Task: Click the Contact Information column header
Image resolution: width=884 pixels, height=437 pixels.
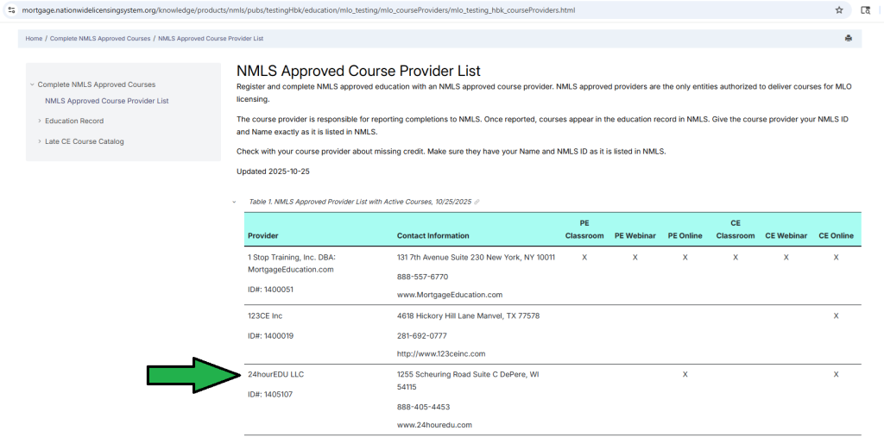Action: (433, 235)
